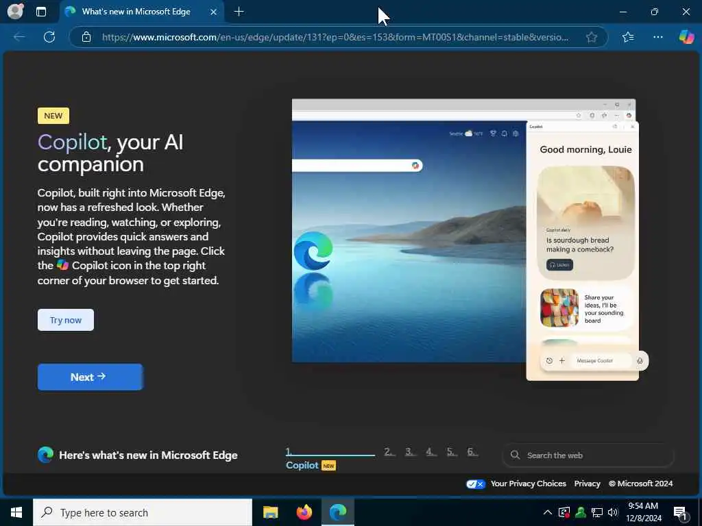The width and height of the screenshot is (702, 526).
Task: Go to step 4 in page navigation
Action: point(431,452)
